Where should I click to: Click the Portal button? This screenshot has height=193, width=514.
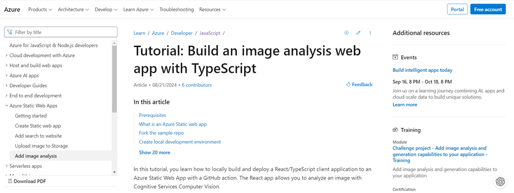click(x=457, y=9)
